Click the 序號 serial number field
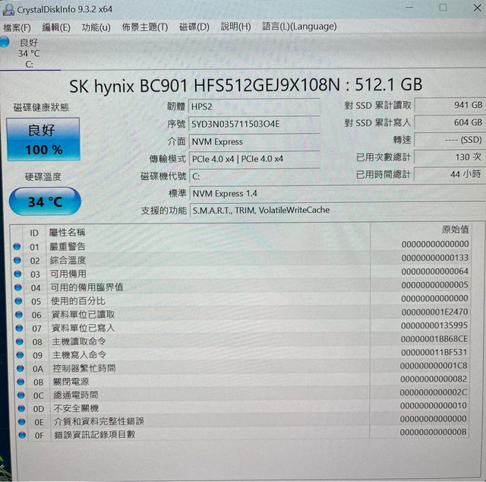The image size is (486, 482). tap(254, 124)
